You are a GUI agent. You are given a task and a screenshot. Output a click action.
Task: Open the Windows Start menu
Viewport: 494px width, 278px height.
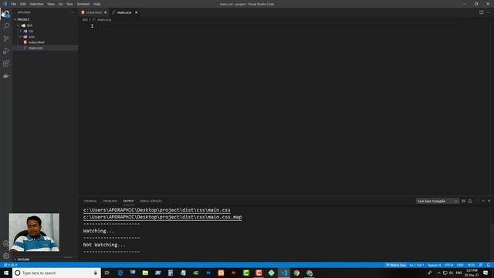click(x=6, y=273)
